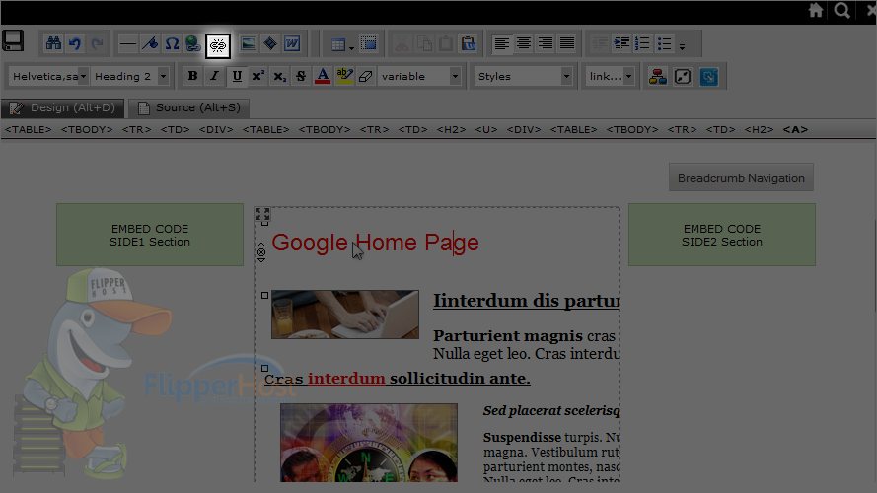Insert media with the diamond film icon
This screenshot has height=493, width=877.
pos(270,43)
